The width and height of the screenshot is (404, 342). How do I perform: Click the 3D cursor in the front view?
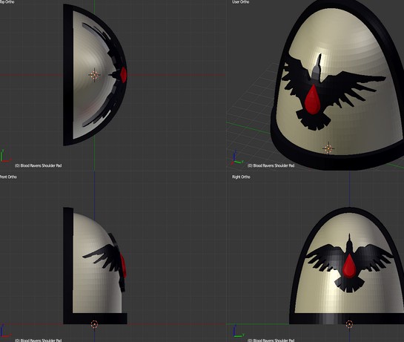pyautogui.click(x=94, y=324)
